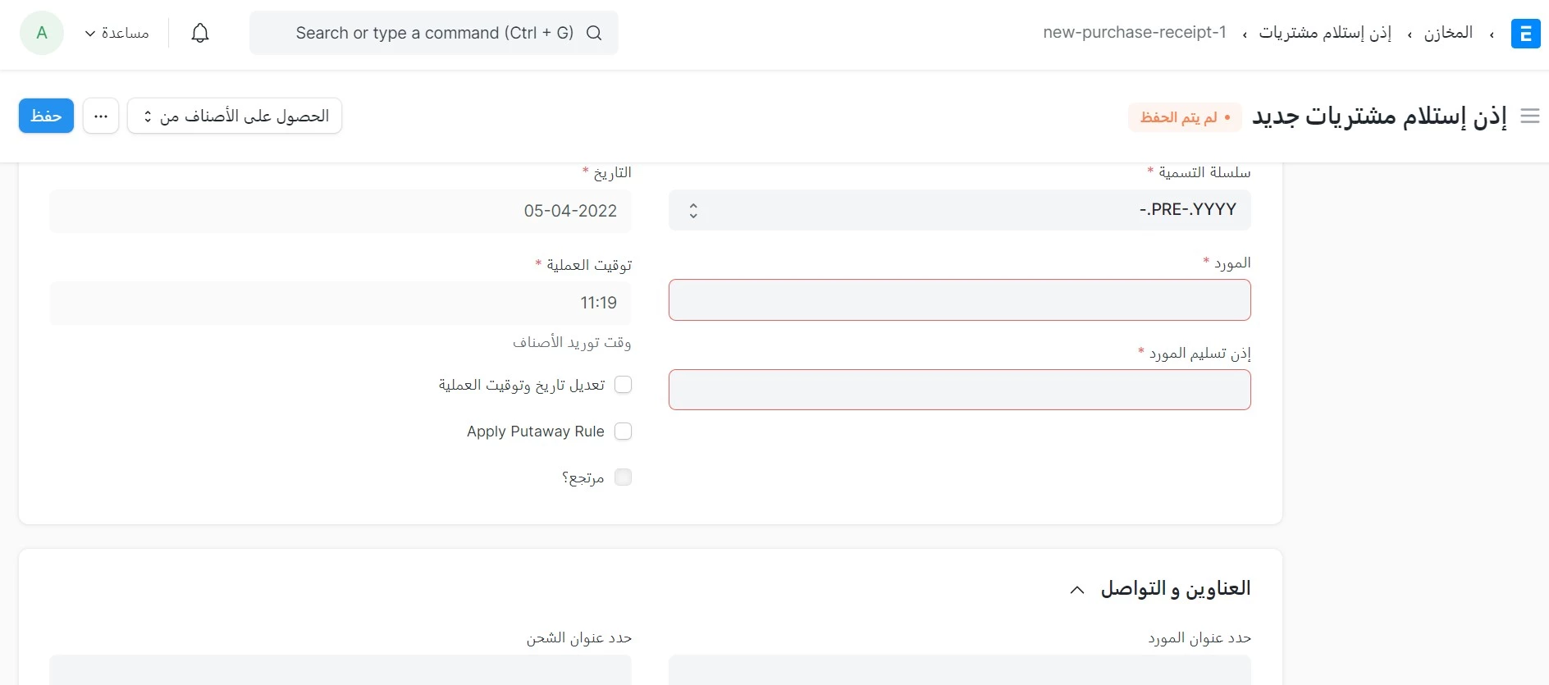Click the المورد supplier field
The width and height of the screenshot is (1549, 685).
click(x=960, y=299)
